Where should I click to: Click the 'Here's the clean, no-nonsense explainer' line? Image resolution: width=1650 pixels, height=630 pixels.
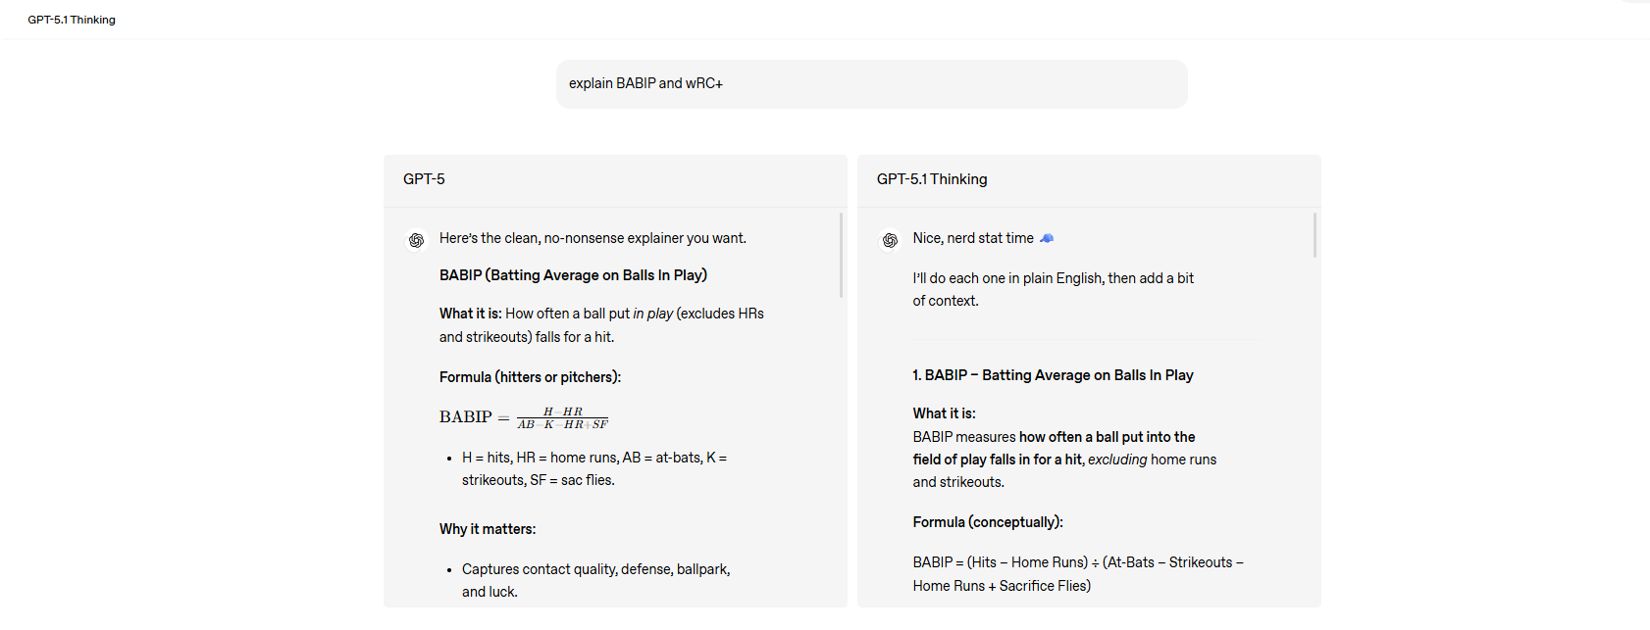tap(593, 238)
